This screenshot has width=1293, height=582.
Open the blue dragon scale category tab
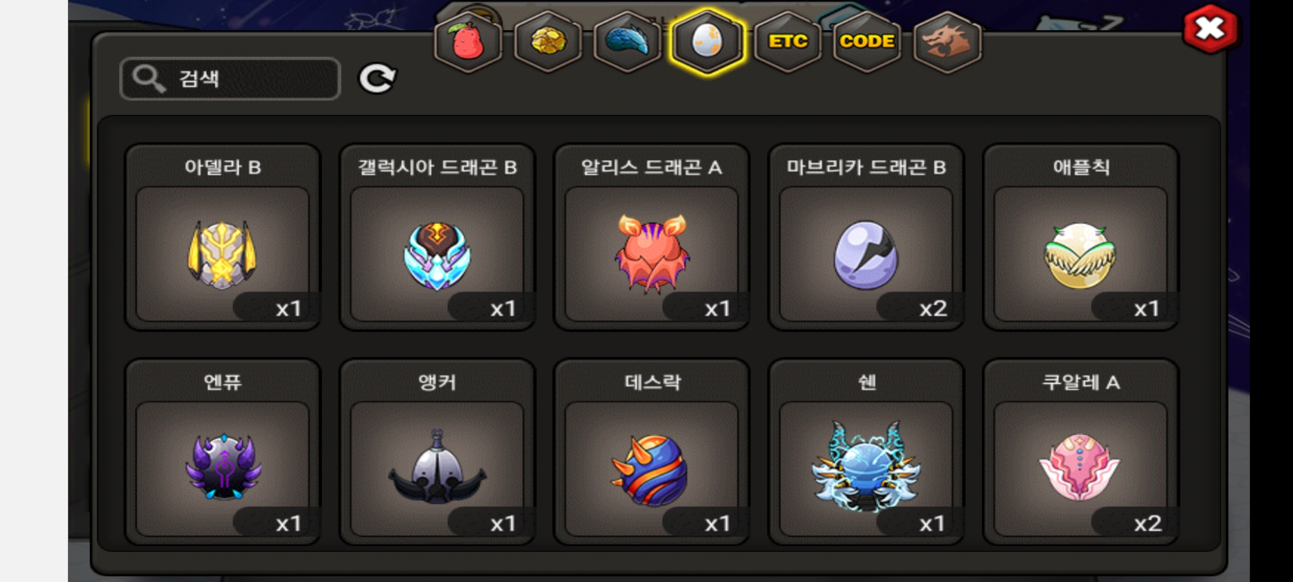[x=628, y=41]
